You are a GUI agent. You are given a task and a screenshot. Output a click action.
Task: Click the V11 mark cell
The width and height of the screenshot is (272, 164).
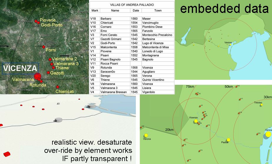95,64
